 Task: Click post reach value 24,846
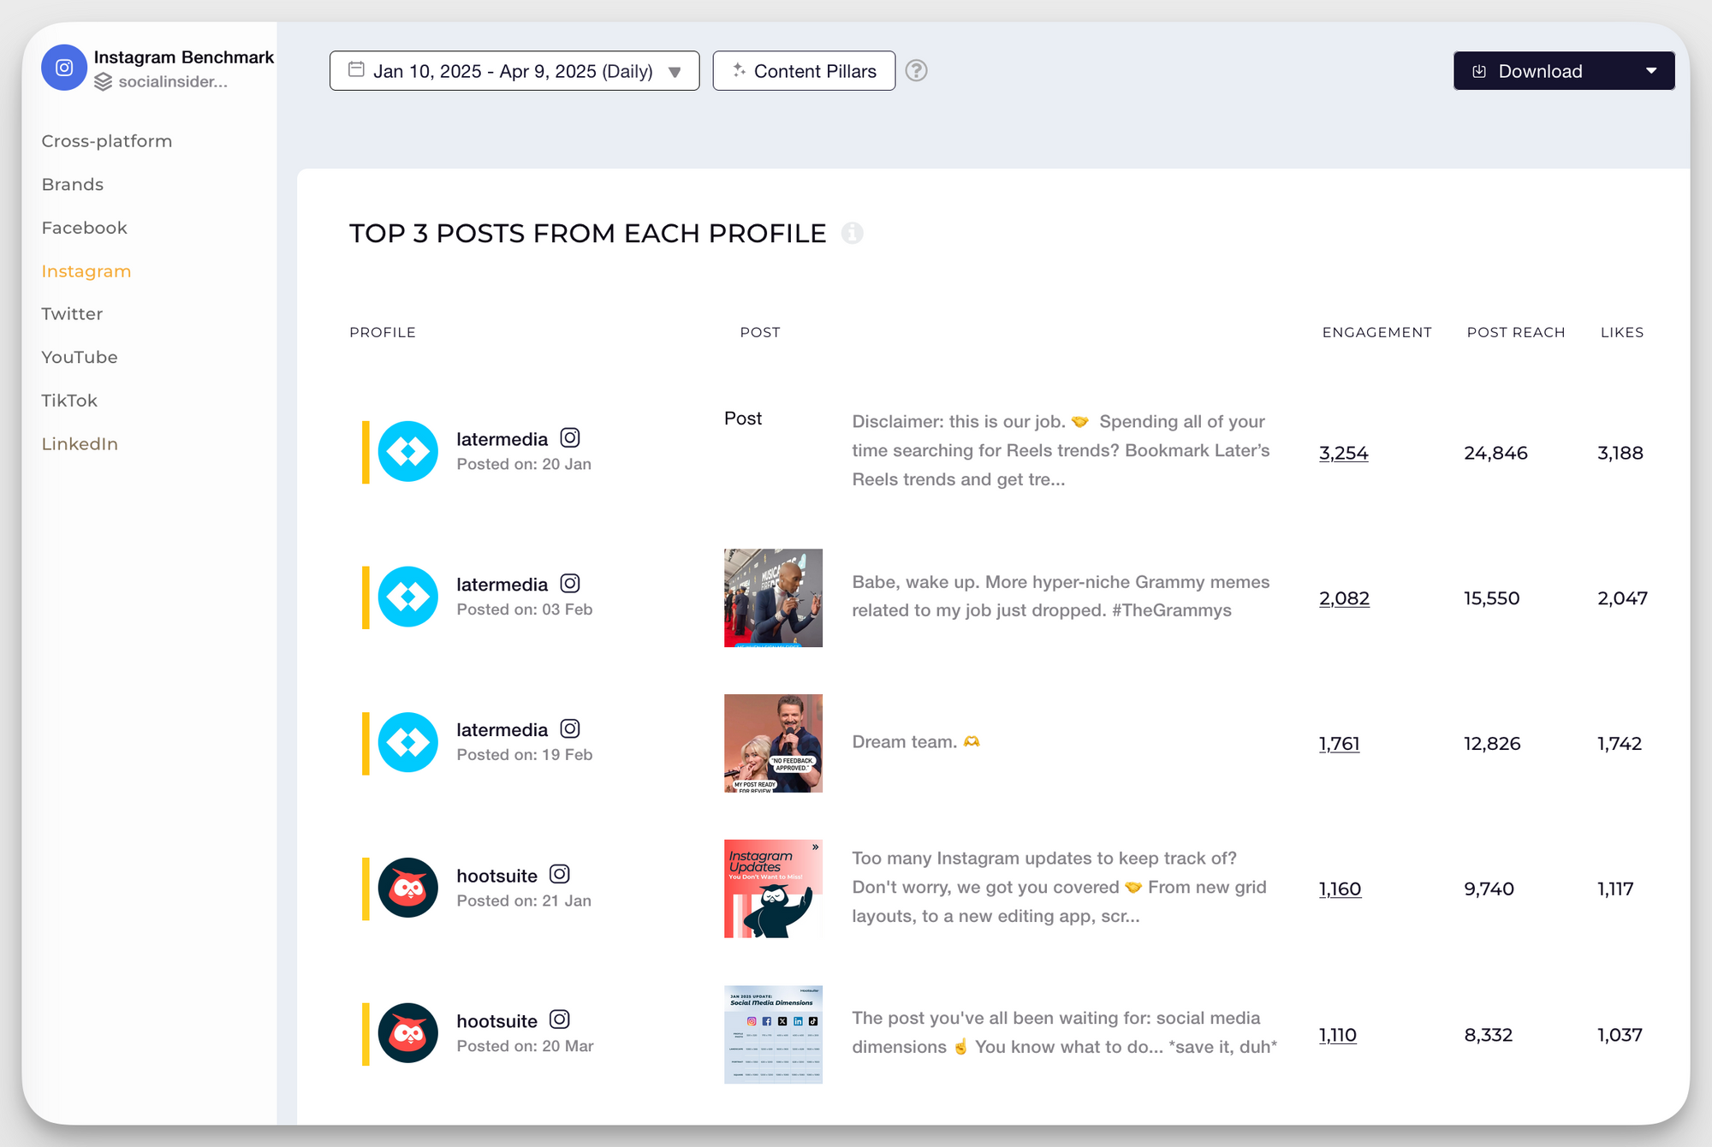[1495, 453]
